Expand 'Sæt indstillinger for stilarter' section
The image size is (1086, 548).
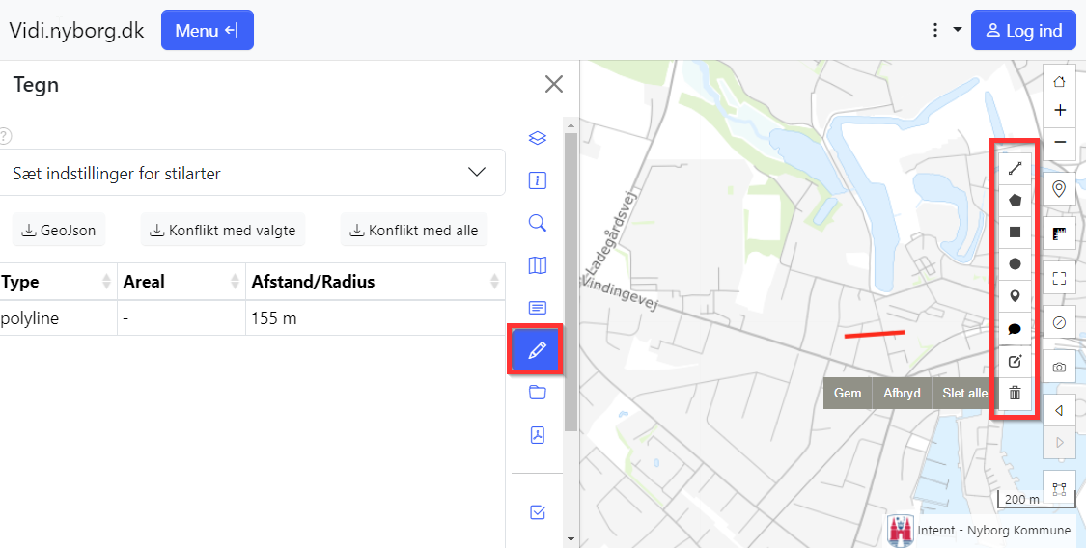click(x=253, y=173)
